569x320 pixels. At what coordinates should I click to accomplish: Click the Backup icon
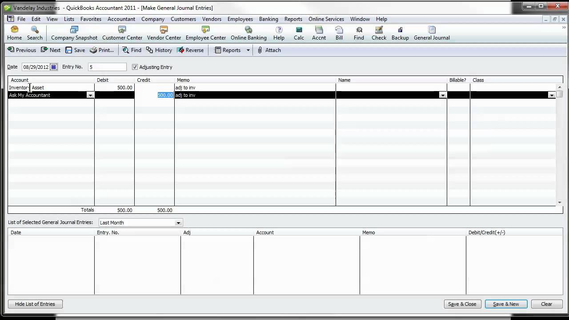pos(400,33)
